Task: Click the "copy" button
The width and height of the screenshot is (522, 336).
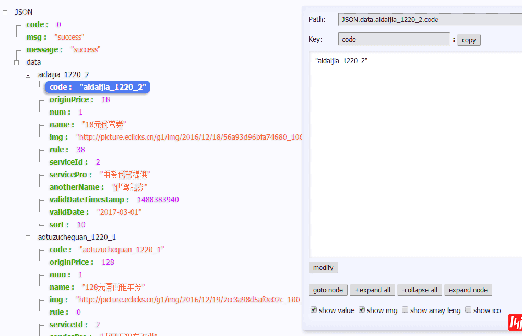Action: pos(468,40)
